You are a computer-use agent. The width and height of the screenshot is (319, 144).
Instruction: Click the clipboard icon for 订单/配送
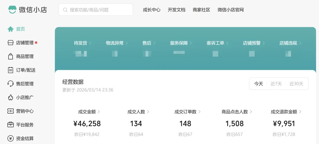(x=11, y=70)
